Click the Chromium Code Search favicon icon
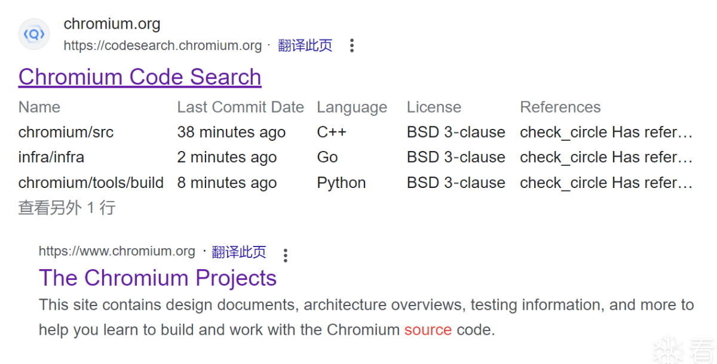Viewport: 717px width, 364px height. tap(34, 34)
